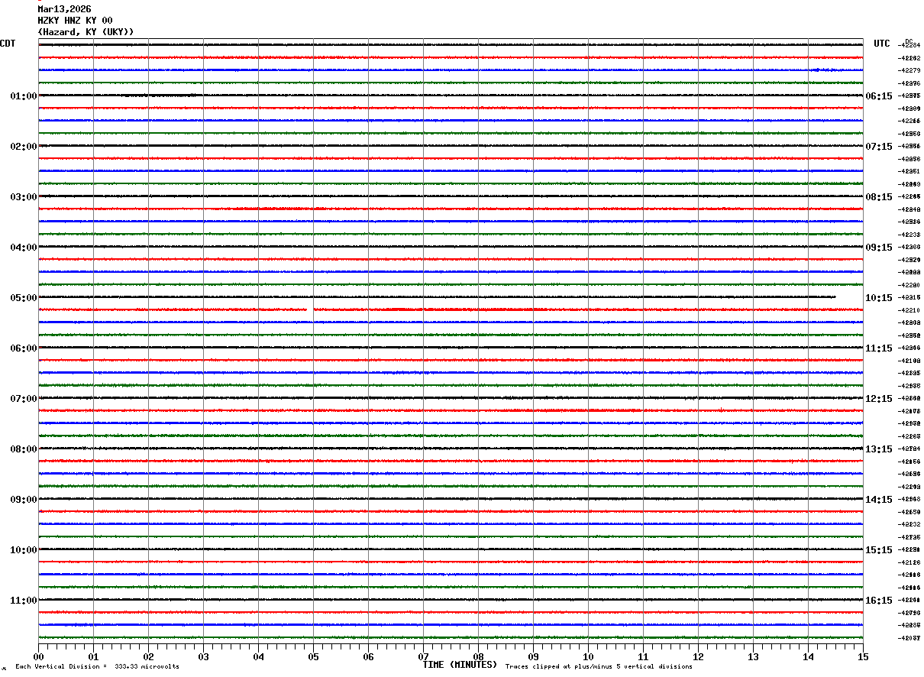Viewport: 924px width, 677px height.
Task: Click minute tick label 09 on time axis
Action: click(x=533, y=657)
